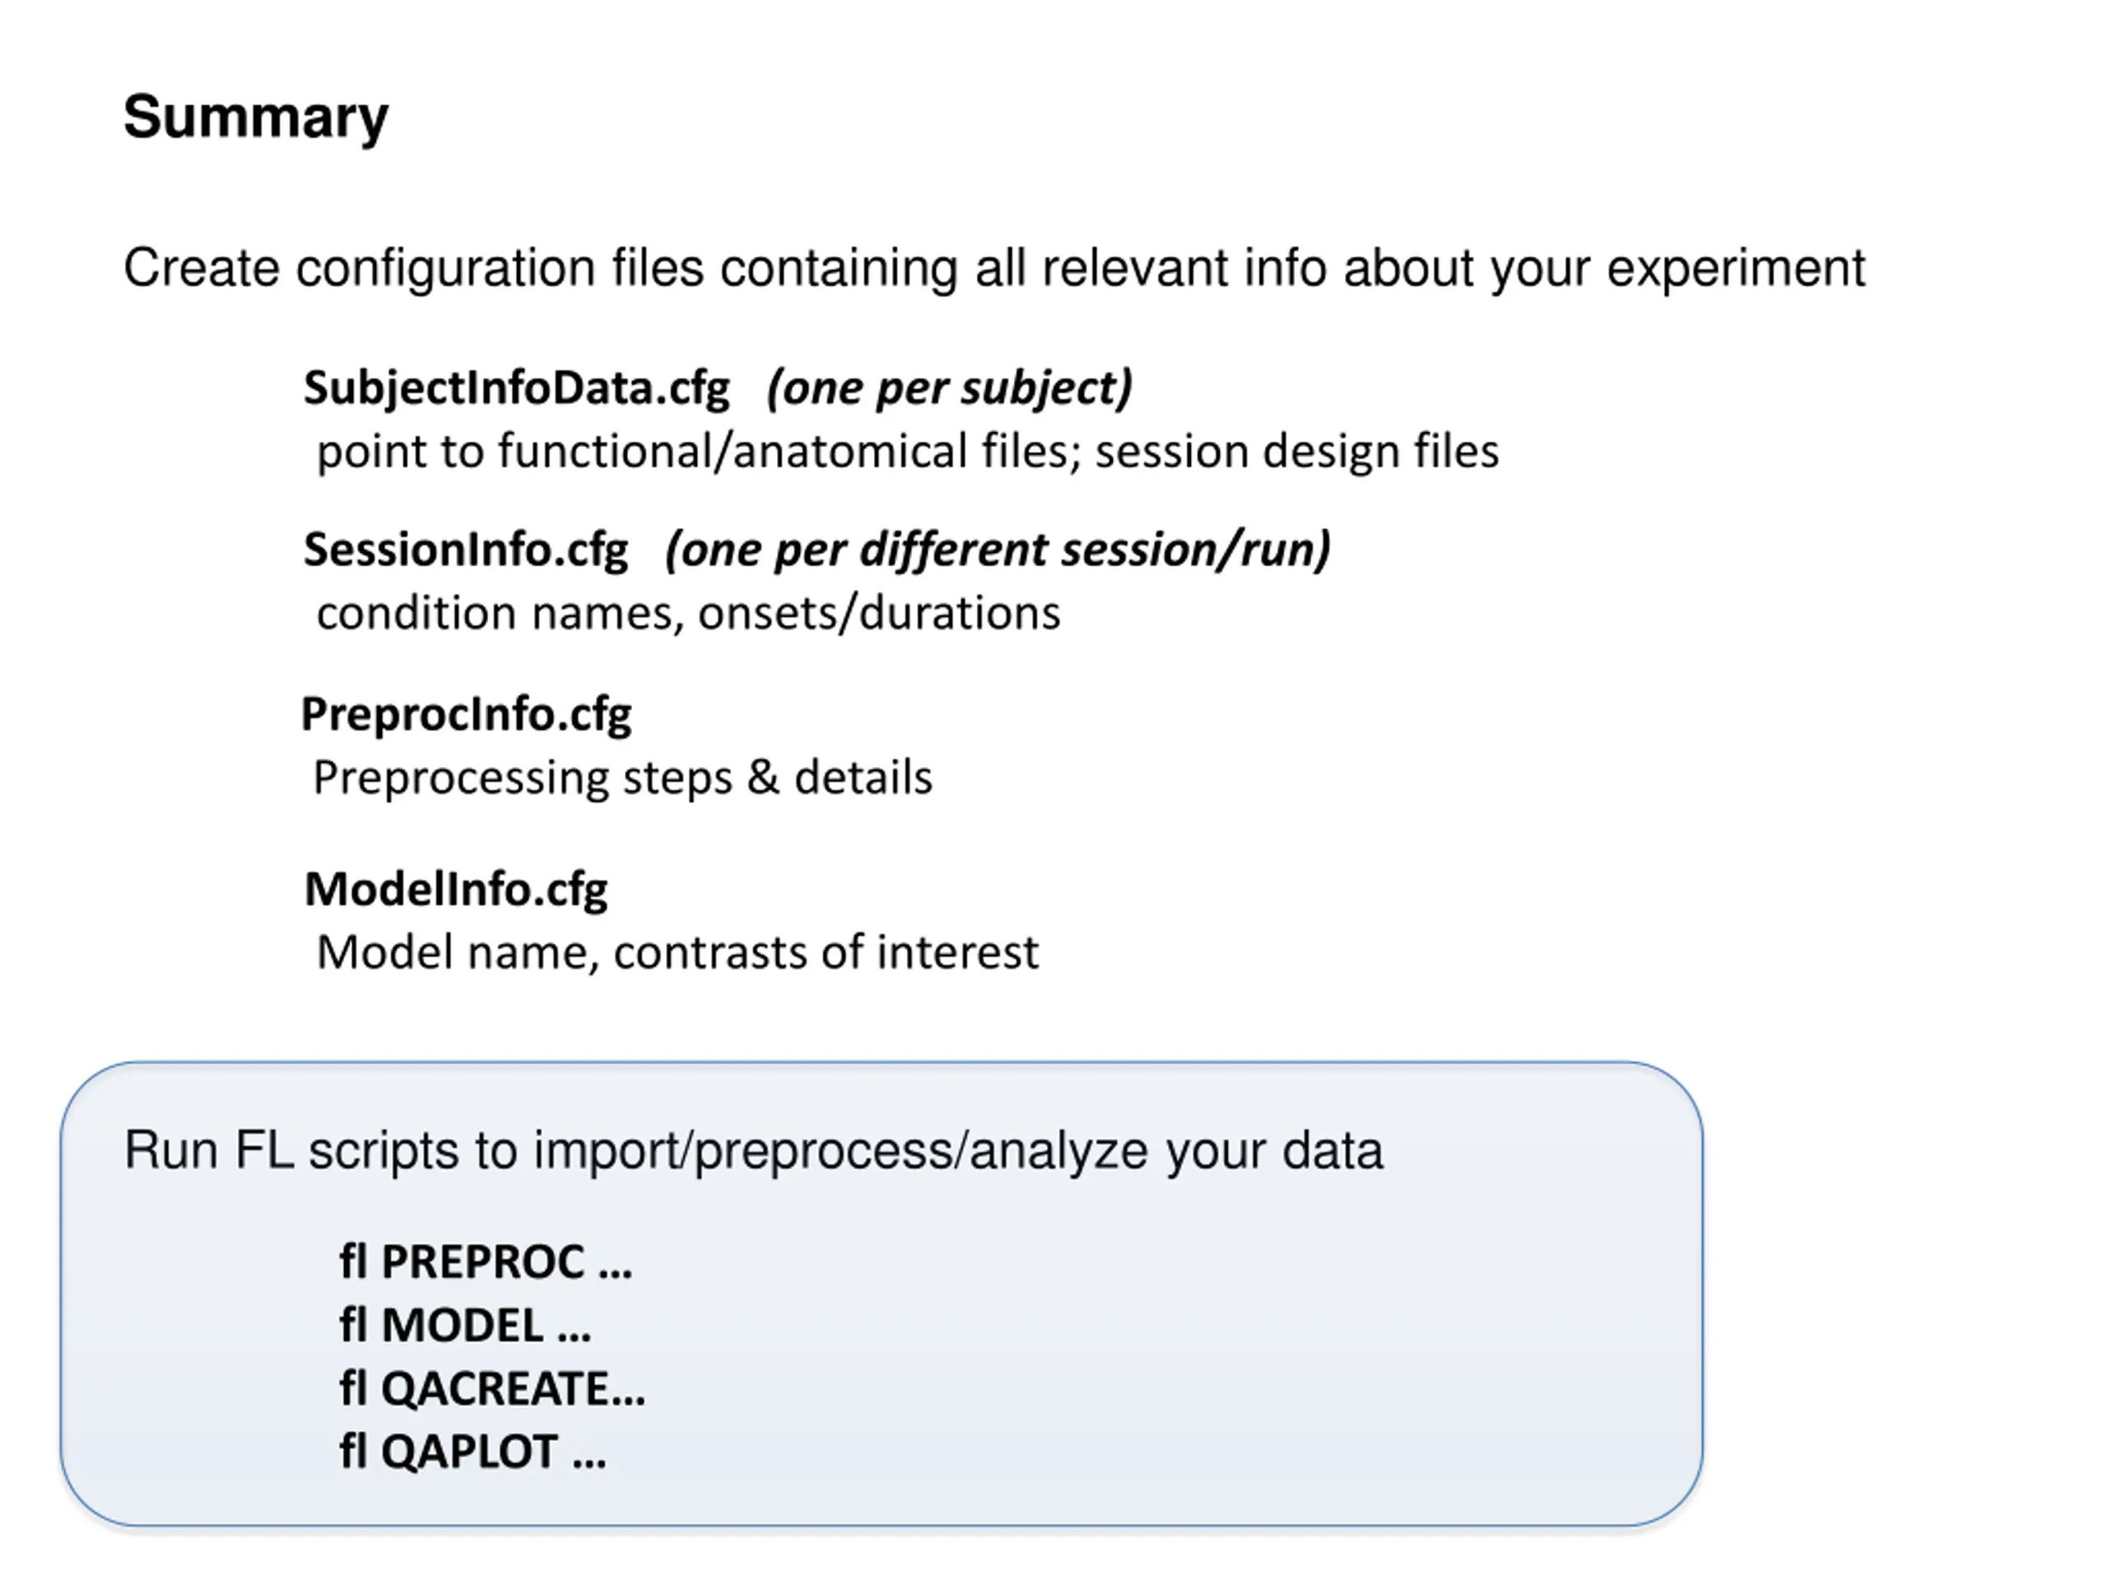Click the Summary heading
The height and width of the screenshot is (1580, 2107).
[255, 117]
